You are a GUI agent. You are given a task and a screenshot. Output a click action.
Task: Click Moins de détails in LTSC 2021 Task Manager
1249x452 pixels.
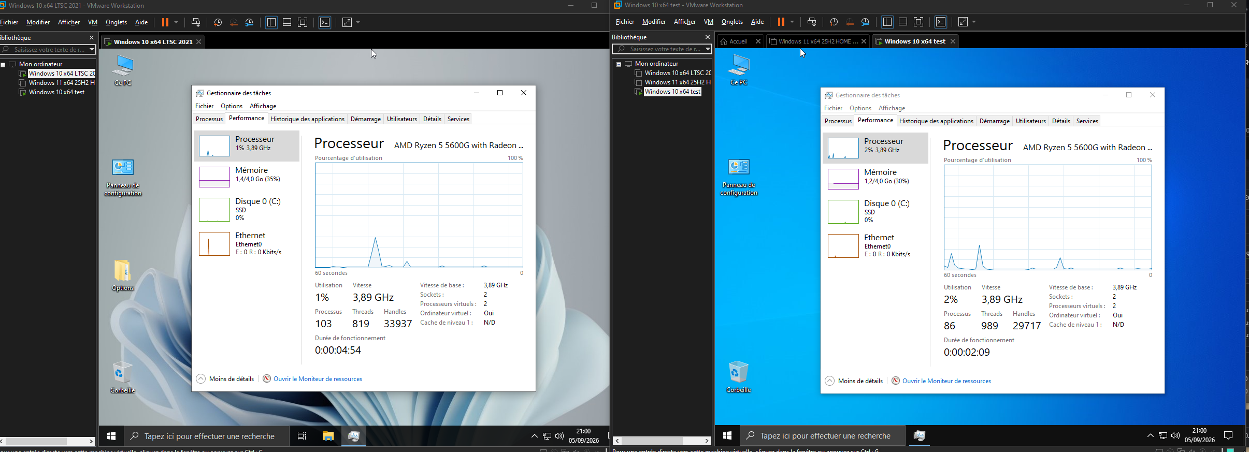[x=225, y=379]
